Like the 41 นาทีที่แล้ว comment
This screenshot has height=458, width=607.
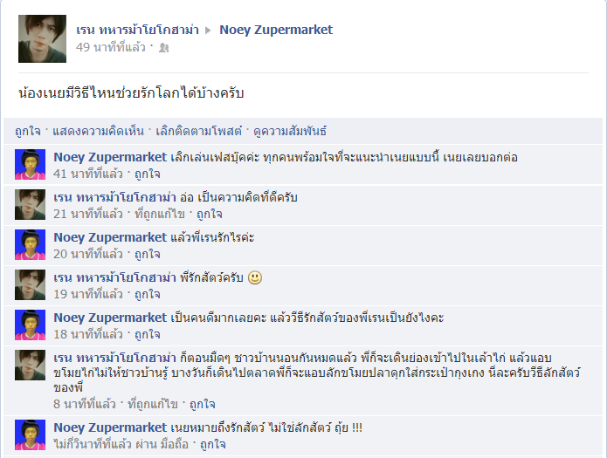(x=148, y=174)
